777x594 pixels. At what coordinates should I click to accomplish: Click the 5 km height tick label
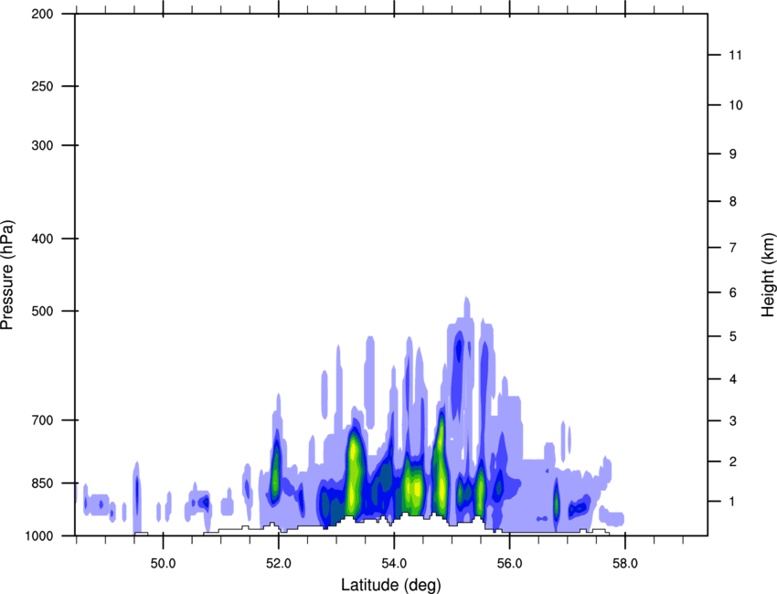point(733,336)
